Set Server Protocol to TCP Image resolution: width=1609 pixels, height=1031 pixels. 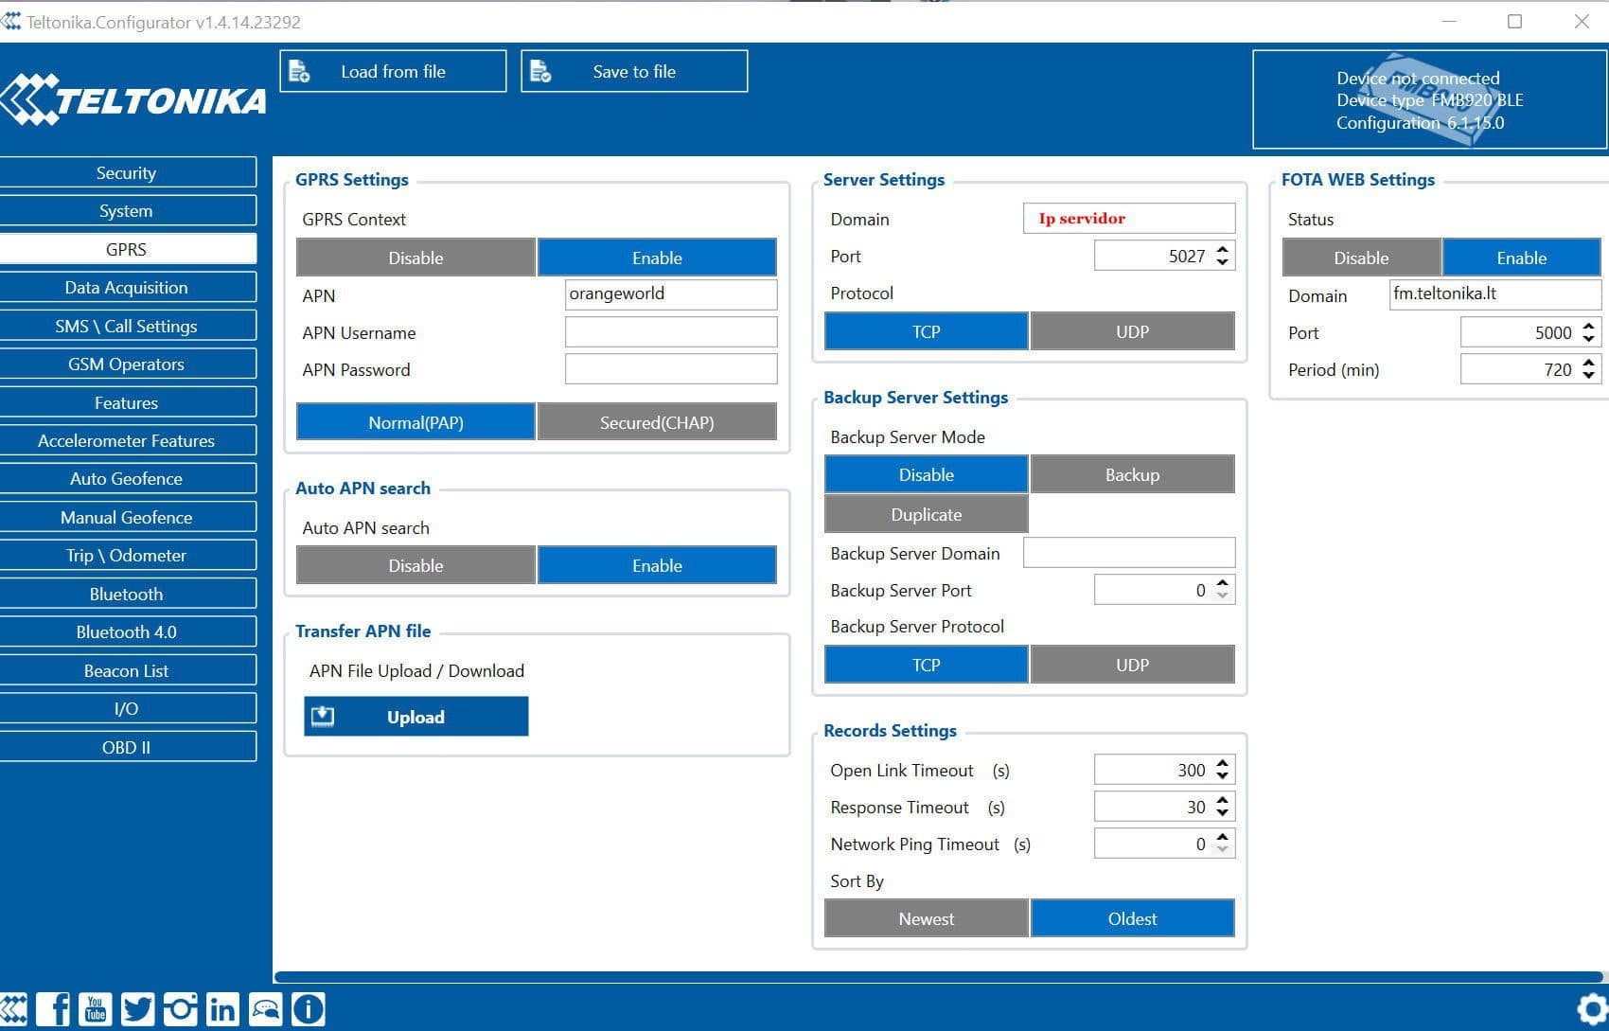point(926,331)
